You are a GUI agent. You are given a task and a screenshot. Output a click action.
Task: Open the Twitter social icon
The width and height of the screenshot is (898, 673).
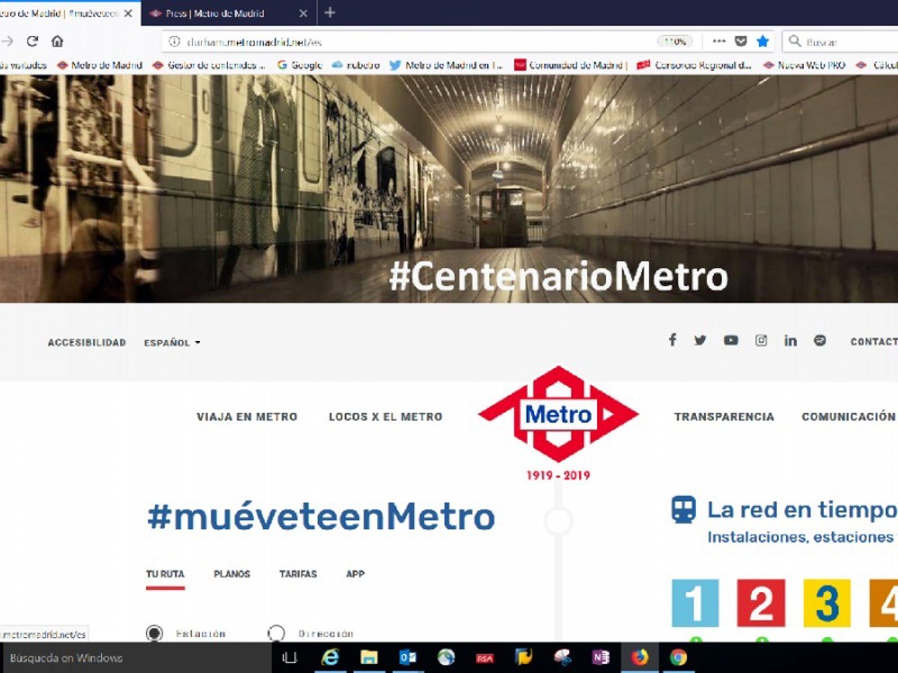[x=700, y=340]
